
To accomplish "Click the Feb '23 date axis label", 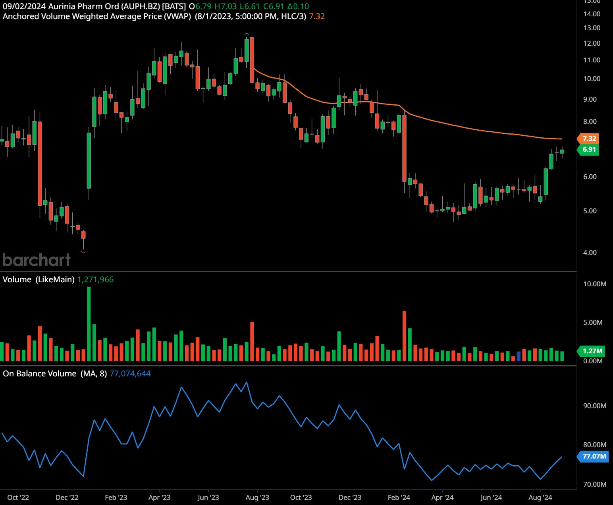I will click(116, 497).
